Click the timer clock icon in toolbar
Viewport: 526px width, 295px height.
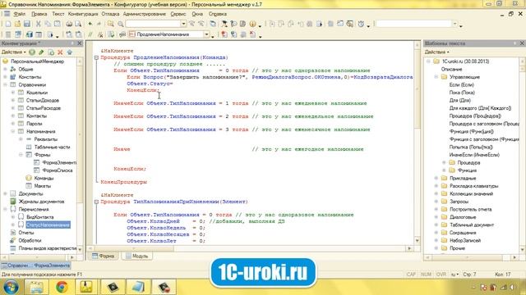click(361, 24)
